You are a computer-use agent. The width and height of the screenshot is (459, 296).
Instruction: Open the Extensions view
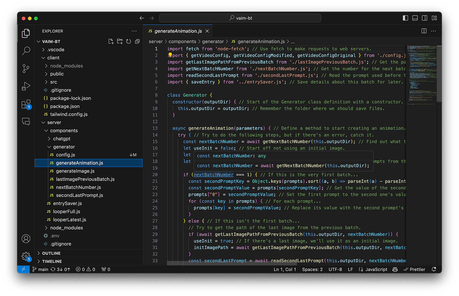(x=26, y=104)
